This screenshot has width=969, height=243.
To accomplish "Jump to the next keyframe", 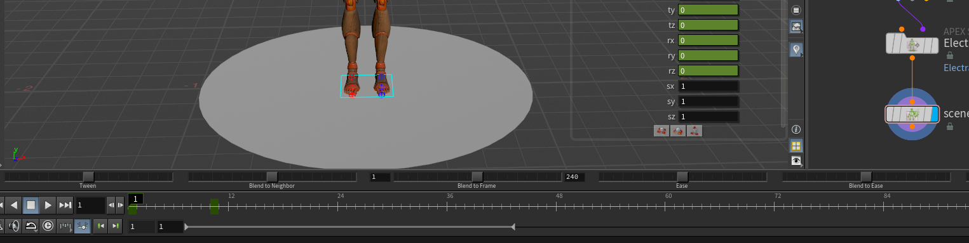I will [115, 226].
